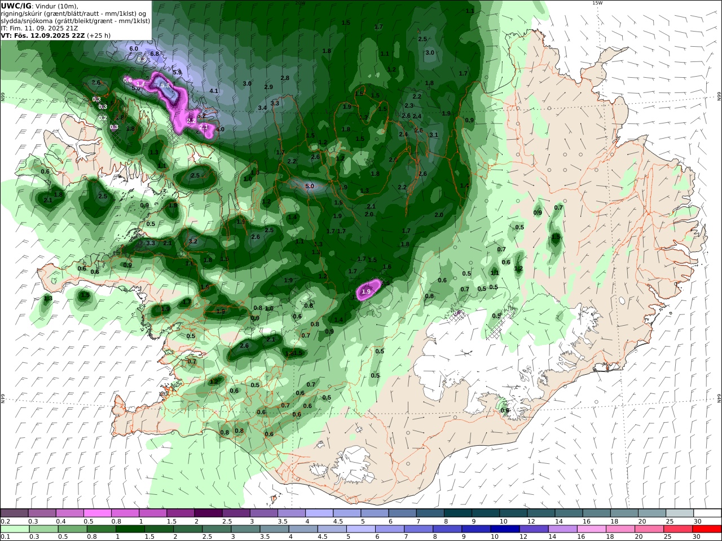Pick the bottom legend swatch labeled 9
Viewport: 722px width, 541px height.
pos(477,529)
